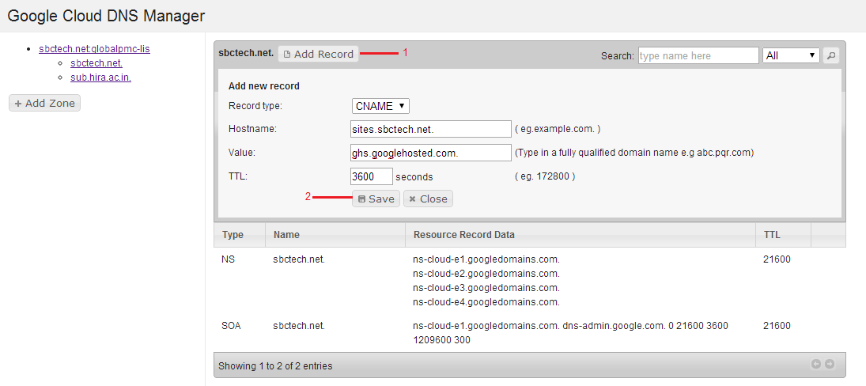The height and width of the screenshot is (386, 866).
Task: Click the 'Search:' label
Action: pos(618,56)
